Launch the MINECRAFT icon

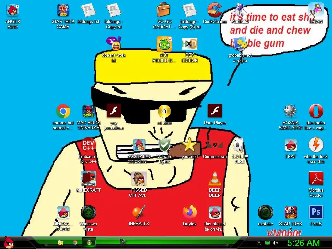click(88, 179)
